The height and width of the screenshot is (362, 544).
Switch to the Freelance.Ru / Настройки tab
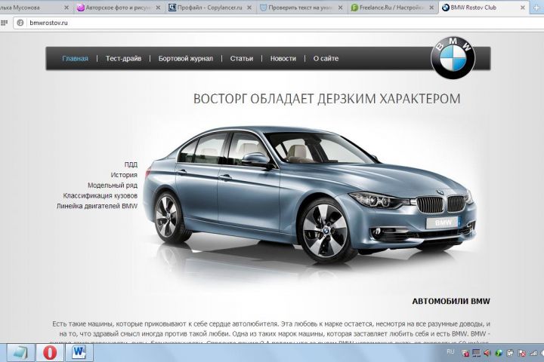391,8
